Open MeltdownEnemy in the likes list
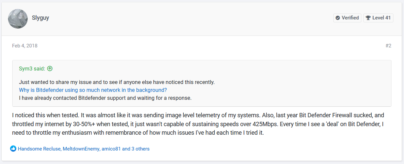This screenshot has height=164, width=404. pos(81,149)
